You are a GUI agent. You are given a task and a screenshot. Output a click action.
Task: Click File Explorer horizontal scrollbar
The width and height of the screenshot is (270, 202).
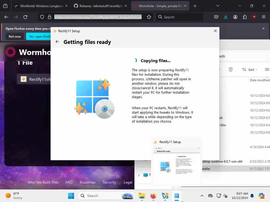pos(225,186)
